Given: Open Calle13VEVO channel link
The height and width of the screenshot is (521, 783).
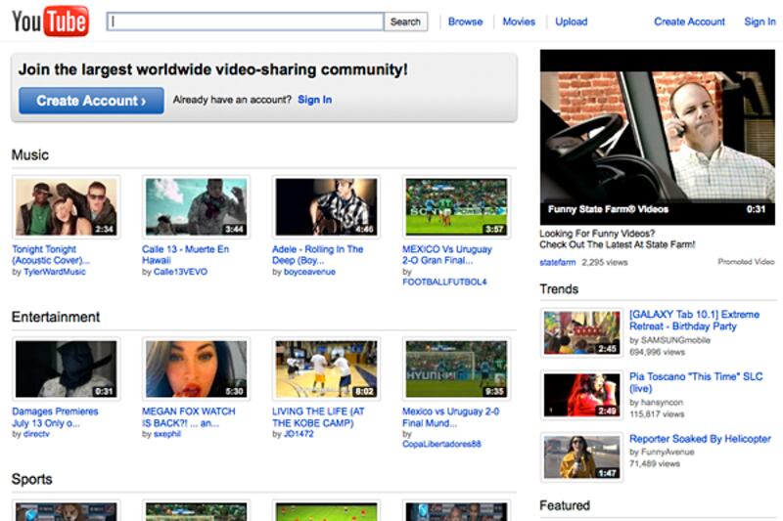Looking at the screenshot, I should (x=180, y=272).
